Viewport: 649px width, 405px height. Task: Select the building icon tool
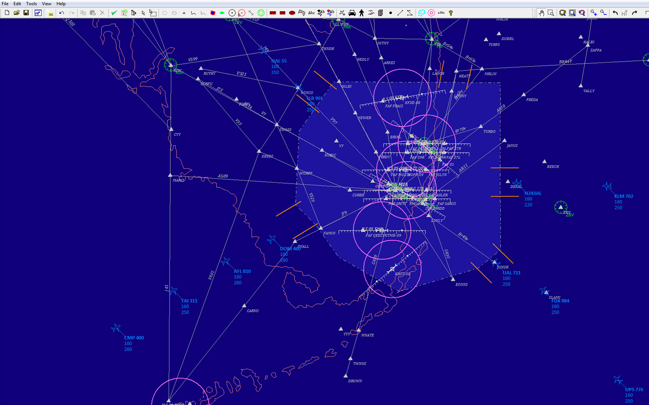point(380,13)
